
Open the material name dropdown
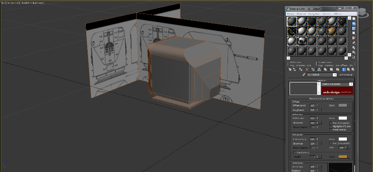(322, 75)
